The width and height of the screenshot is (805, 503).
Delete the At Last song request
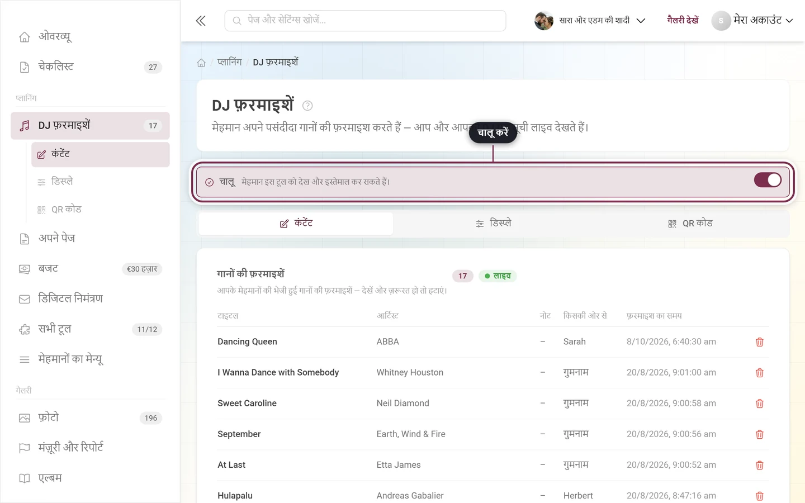tap(760, 465)
